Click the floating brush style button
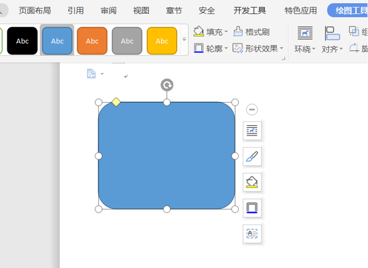Screen dimensions: 368x268 coord(252,157)
